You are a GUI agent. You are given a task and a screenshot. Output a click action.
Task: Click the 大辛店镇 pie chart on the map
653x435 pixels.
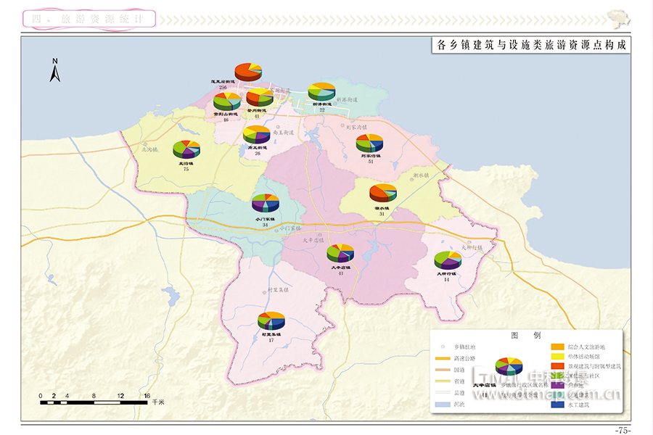click(x=340, y=253)
